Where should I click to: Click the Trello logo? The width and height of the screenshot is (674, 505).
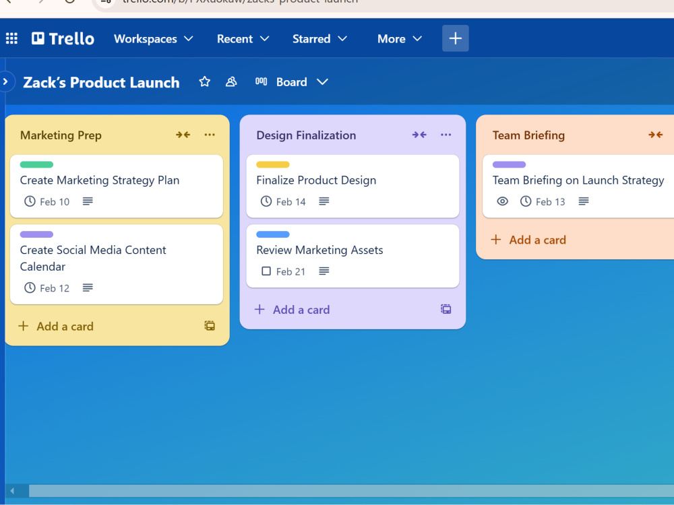click(63, 38)
